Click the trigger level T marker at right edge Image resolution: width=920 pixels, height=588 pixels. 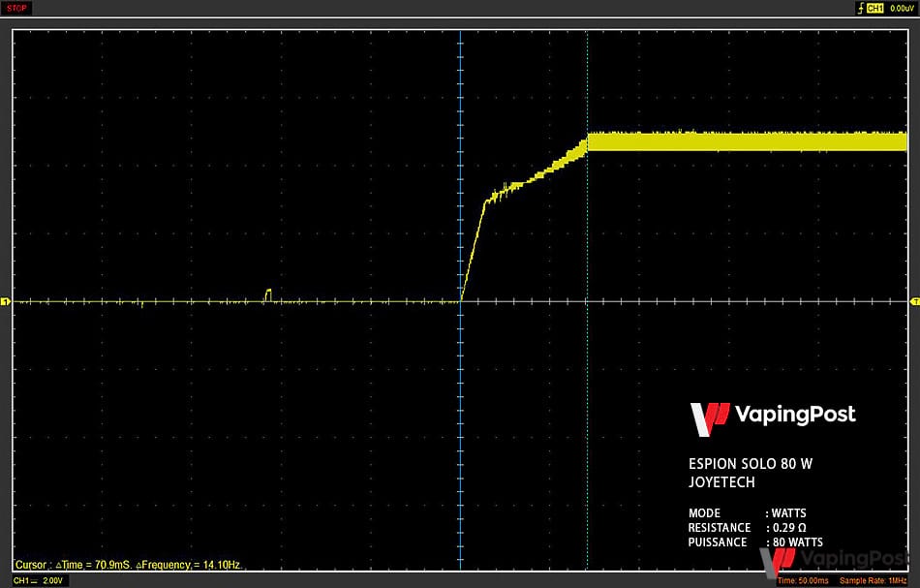[915, 301]
